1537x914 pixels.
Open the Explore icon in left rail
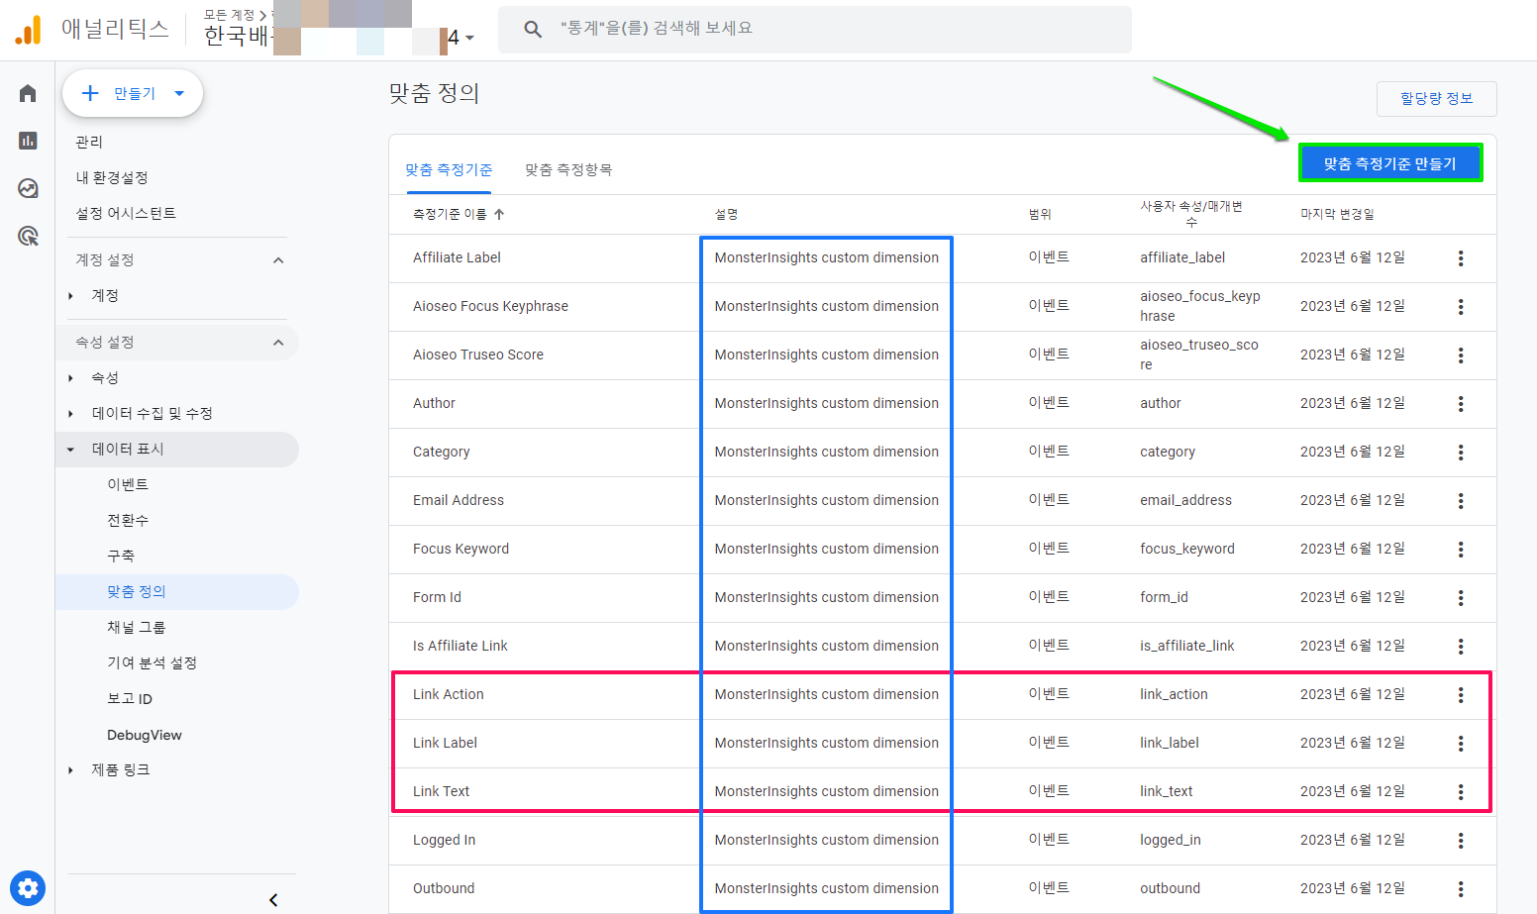[28, 188]
